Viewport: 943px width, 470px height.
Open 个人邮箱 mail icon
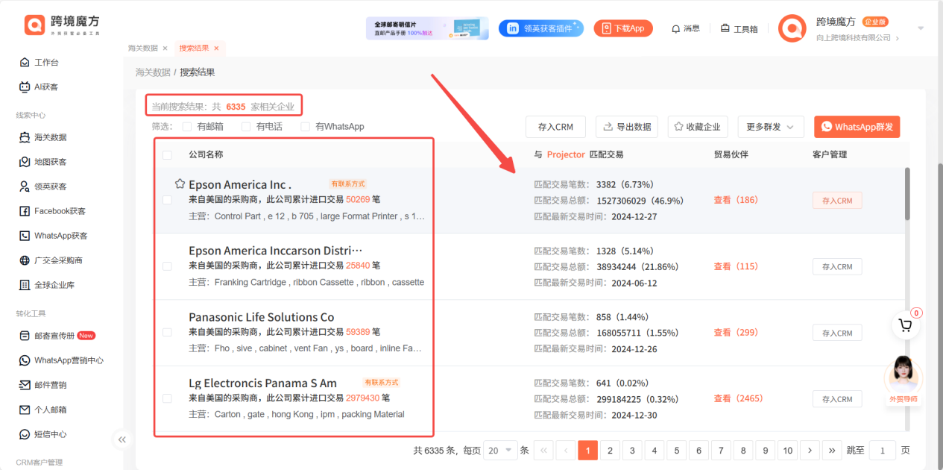point(25,410)
